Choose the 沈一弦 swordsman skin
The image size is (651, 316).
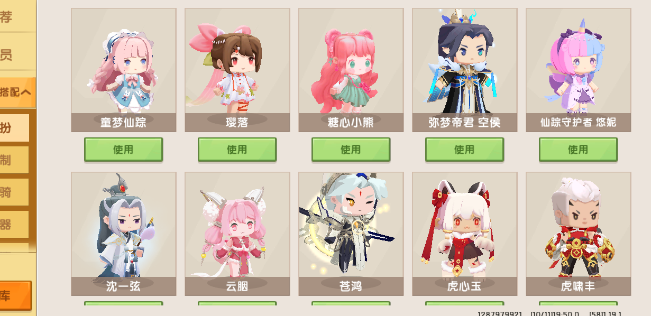click(123, 234)
